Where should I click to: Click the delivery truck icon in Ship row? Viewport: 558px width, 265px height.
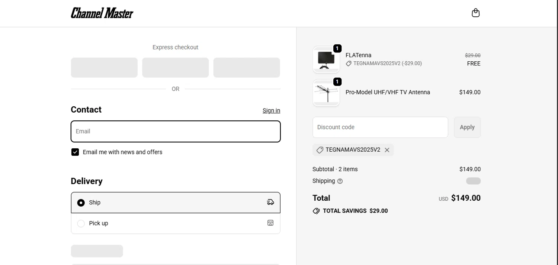coord(270,202)
